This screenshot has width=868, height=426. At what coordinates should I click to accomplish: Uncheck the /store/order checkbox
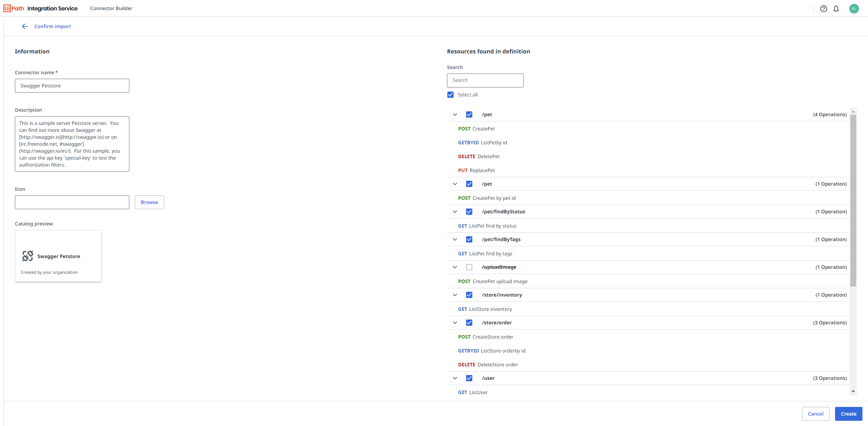(469, 323)
